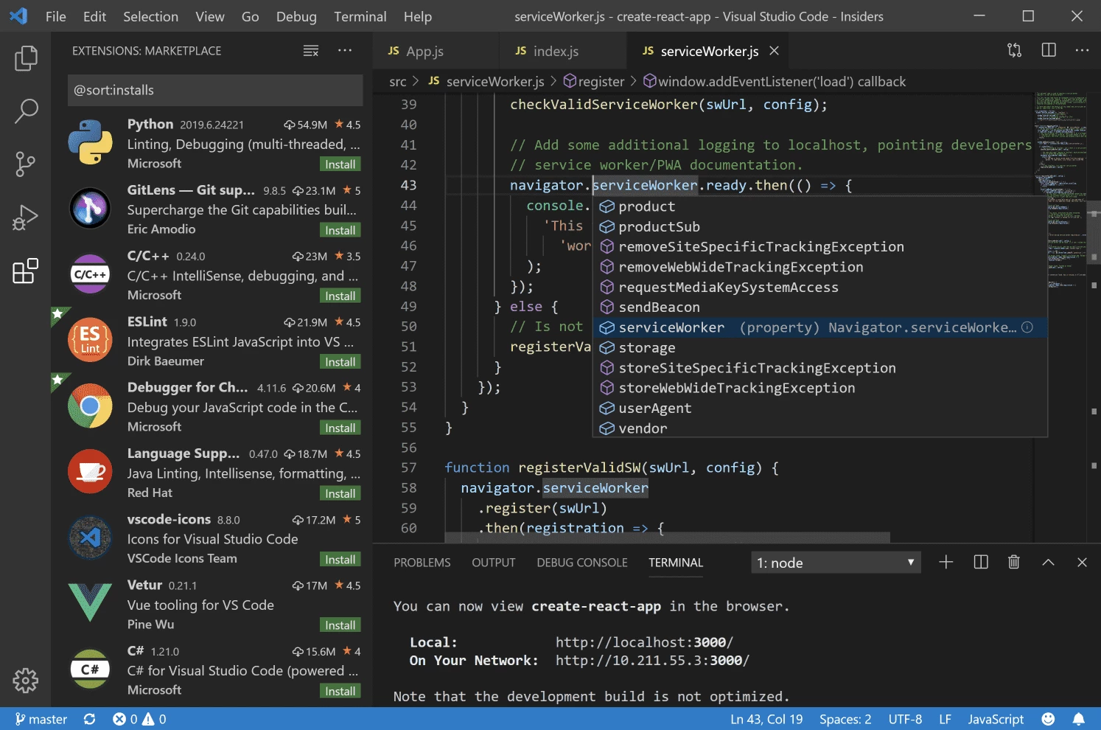Toggle the panel to maximize it
1101x730 pixels.
(1048, 562)
